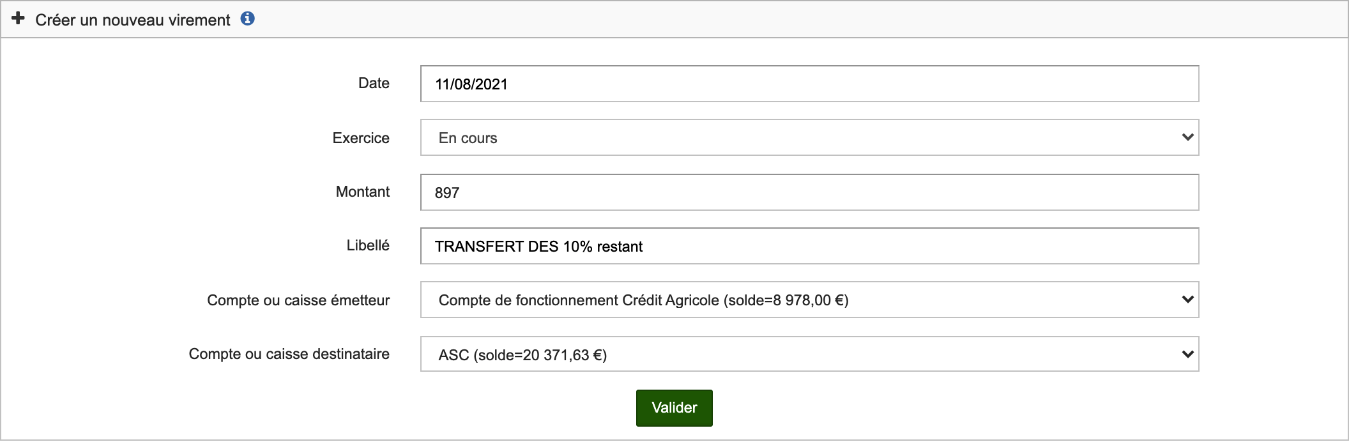This screenshot has height=442, width=1349.
Task: Click the chevron arrow of the ASC destinataire select
Action: coord(1187,354)
